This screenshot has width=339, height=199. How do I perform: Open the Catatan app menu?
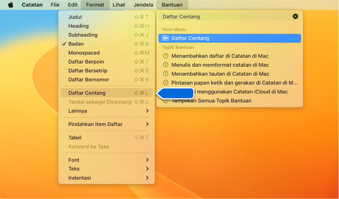coord(32,5)
